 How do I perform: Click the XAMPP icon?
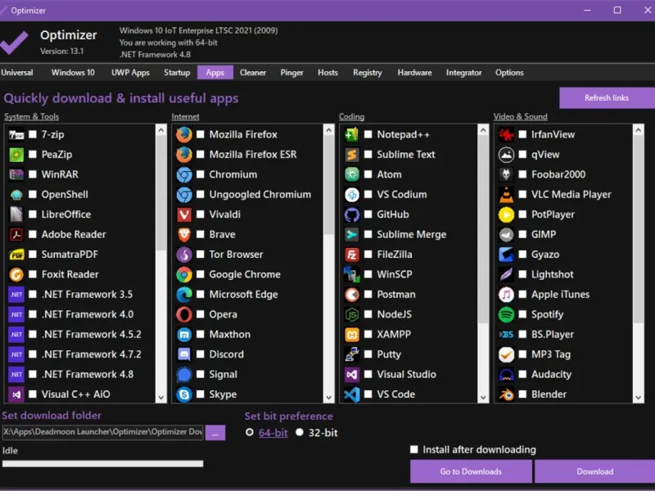[x=352, y=335]
